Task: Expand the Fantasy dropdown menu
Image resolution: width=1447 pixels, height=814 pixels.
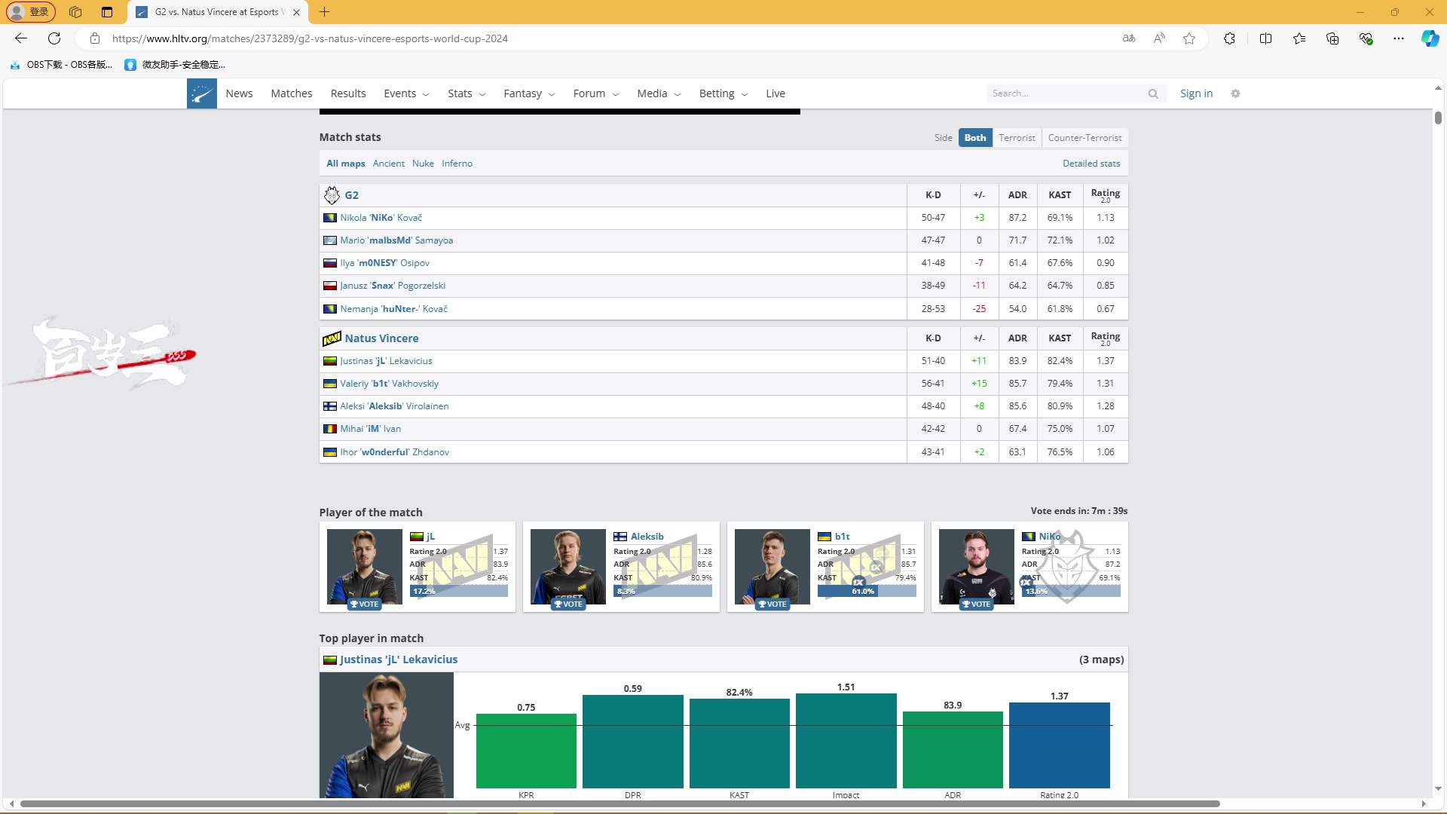Action: point(529,93)
